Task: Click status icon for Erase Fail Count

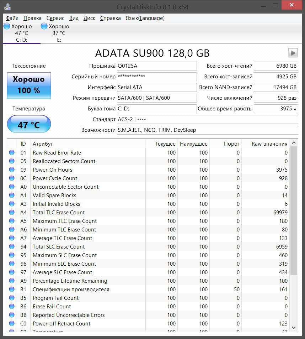Action: pos(12,306)
